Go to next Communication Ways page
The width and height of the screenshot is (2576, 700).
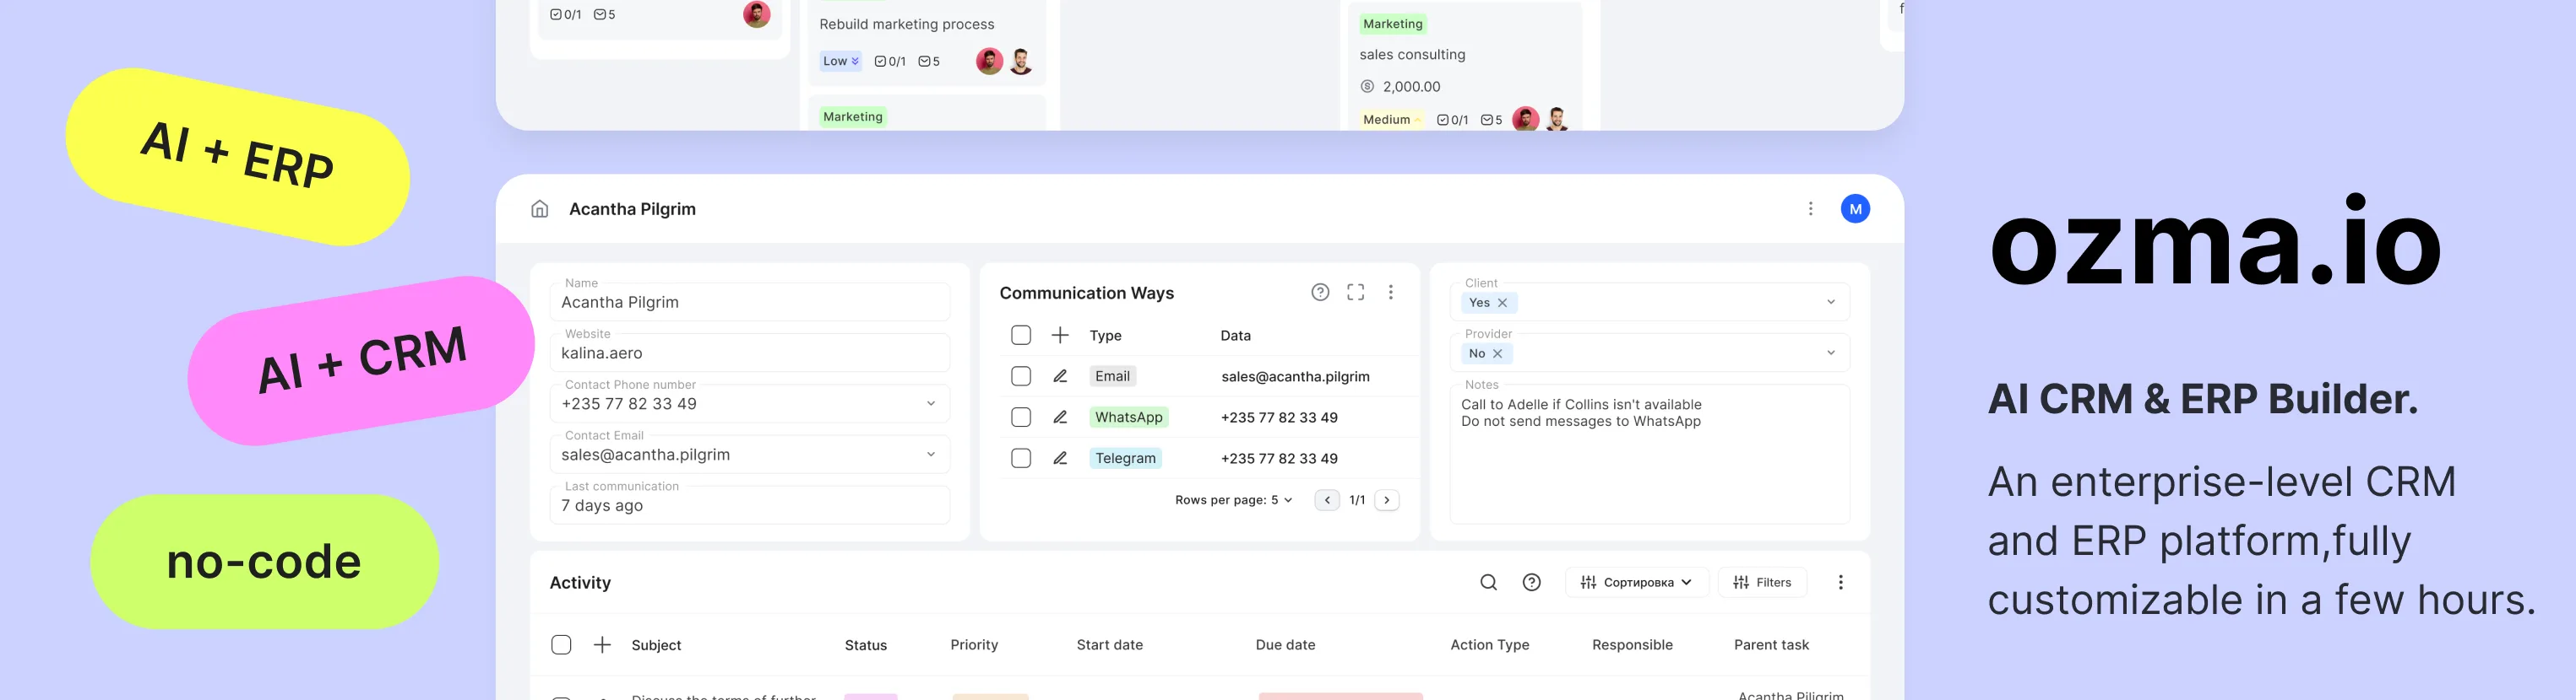pyautogui.click(x=1386, y=500)
